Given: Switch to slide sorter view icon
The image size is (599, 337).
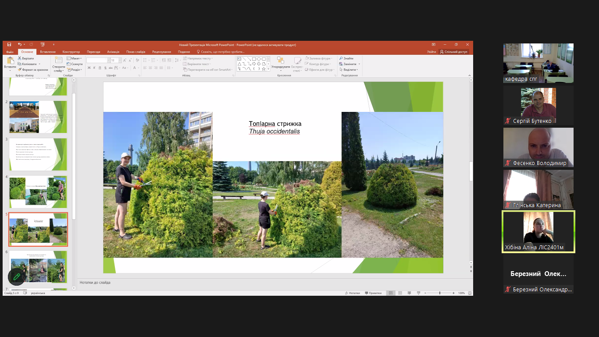Looking at the screenshot, I should (x=400, y=293).
